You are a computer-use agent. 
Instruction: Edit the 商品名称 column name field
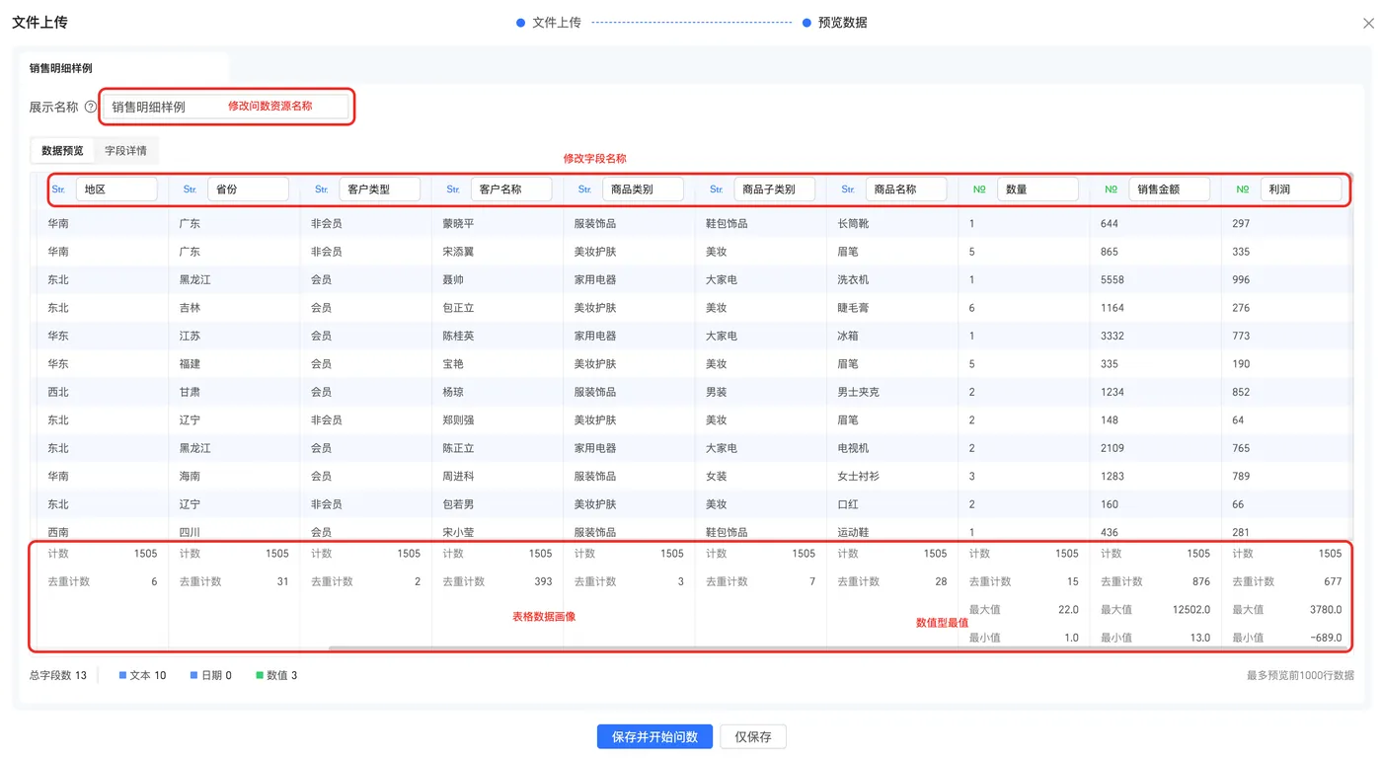906,189
